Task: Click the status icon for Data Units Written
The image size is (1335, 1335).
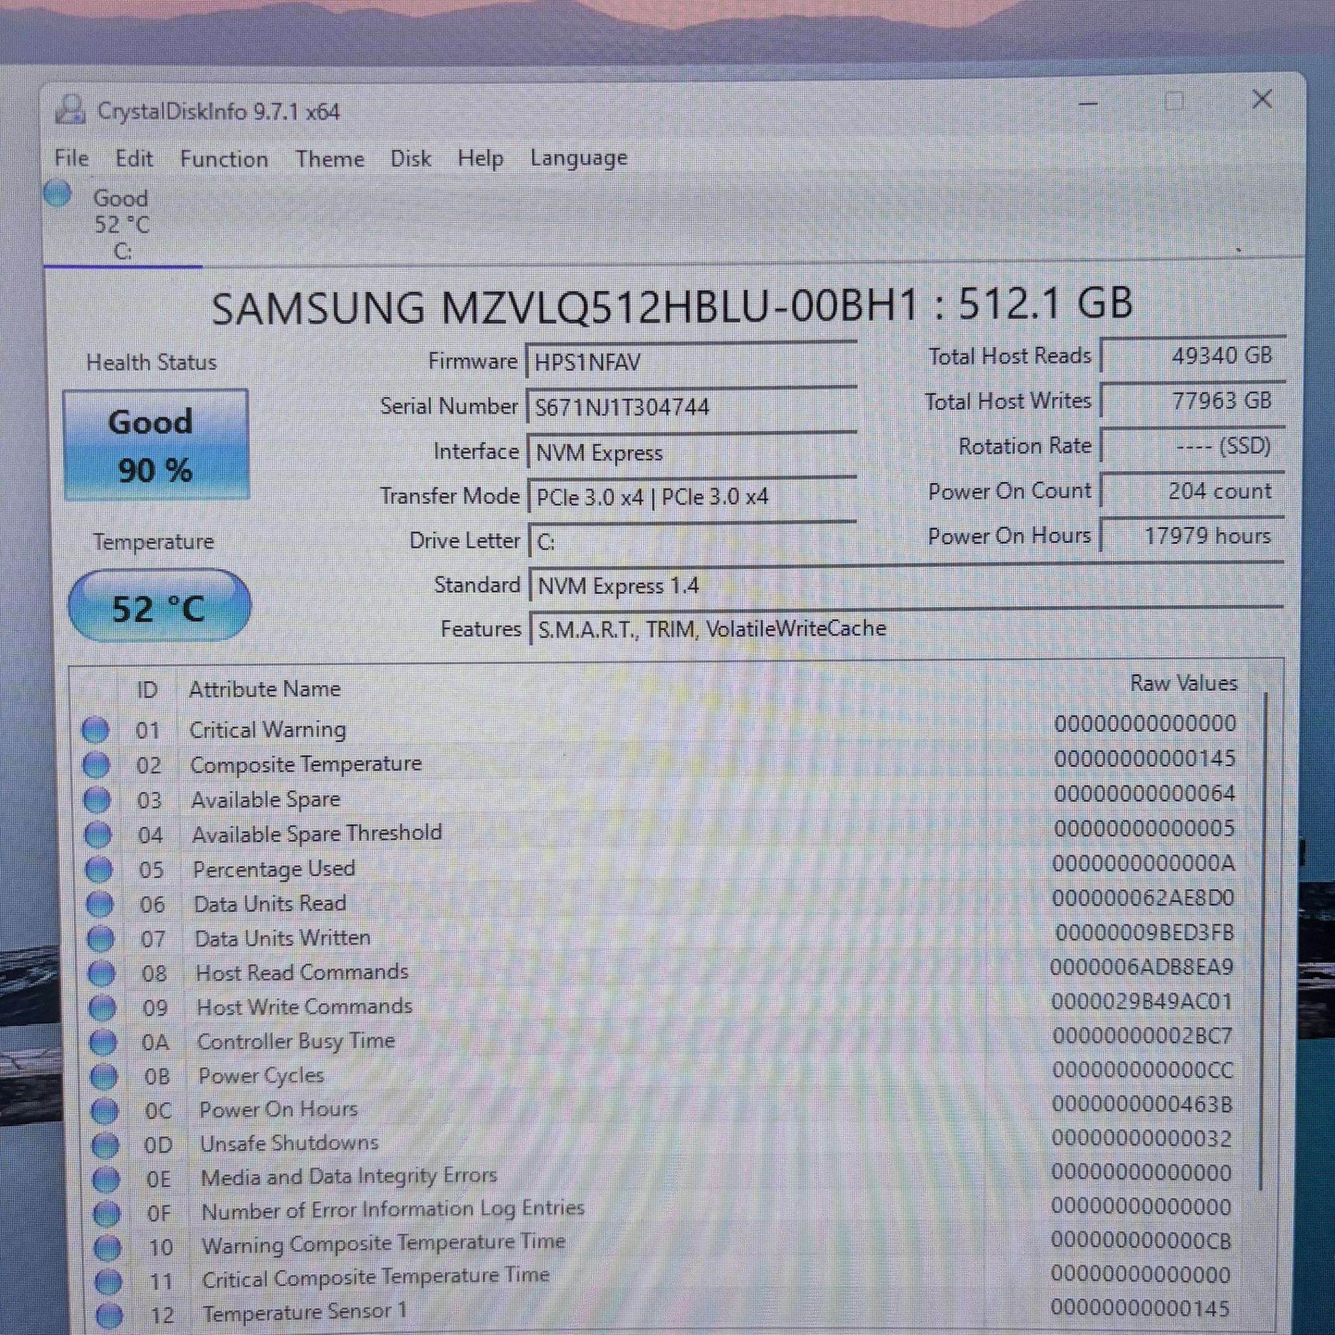Action: [x=101, y=939]
